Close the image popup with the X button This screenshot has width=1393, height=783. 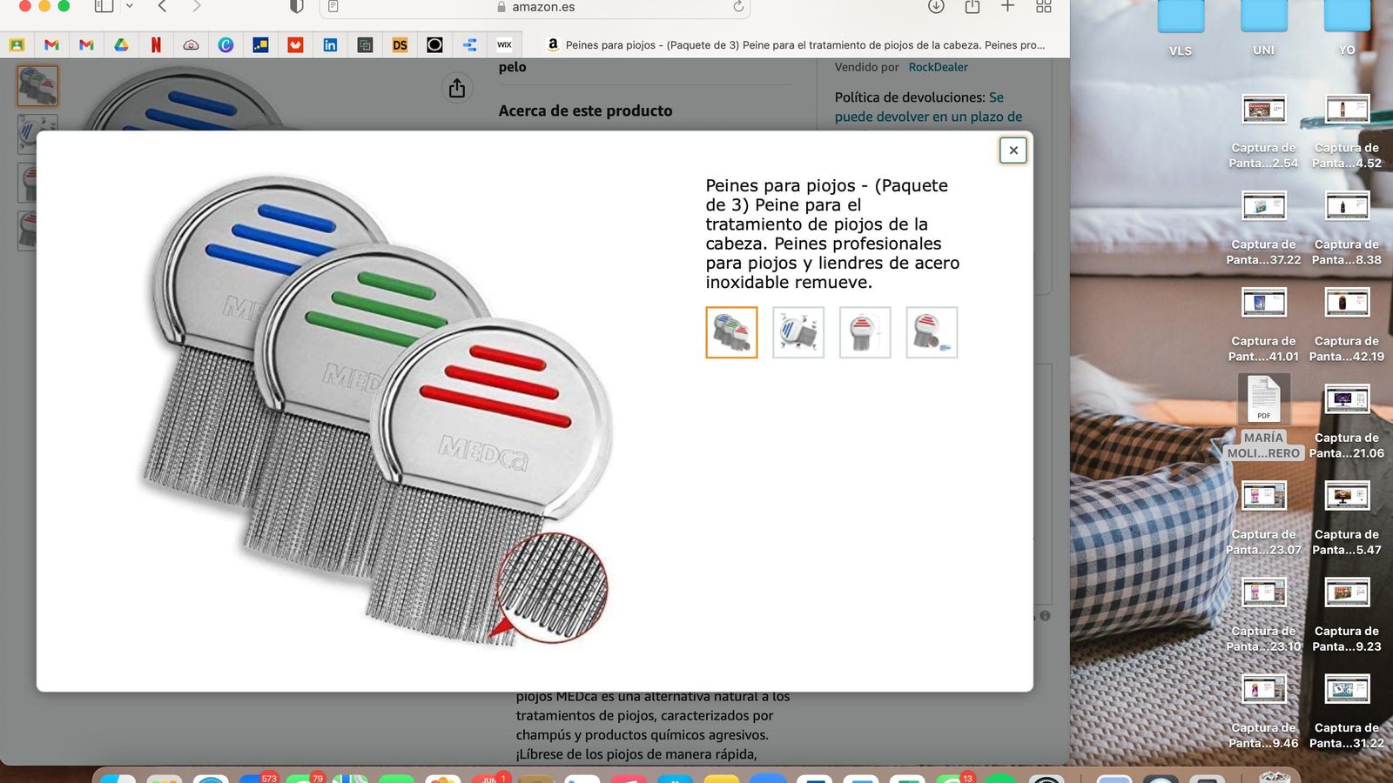pos(1013,151)
